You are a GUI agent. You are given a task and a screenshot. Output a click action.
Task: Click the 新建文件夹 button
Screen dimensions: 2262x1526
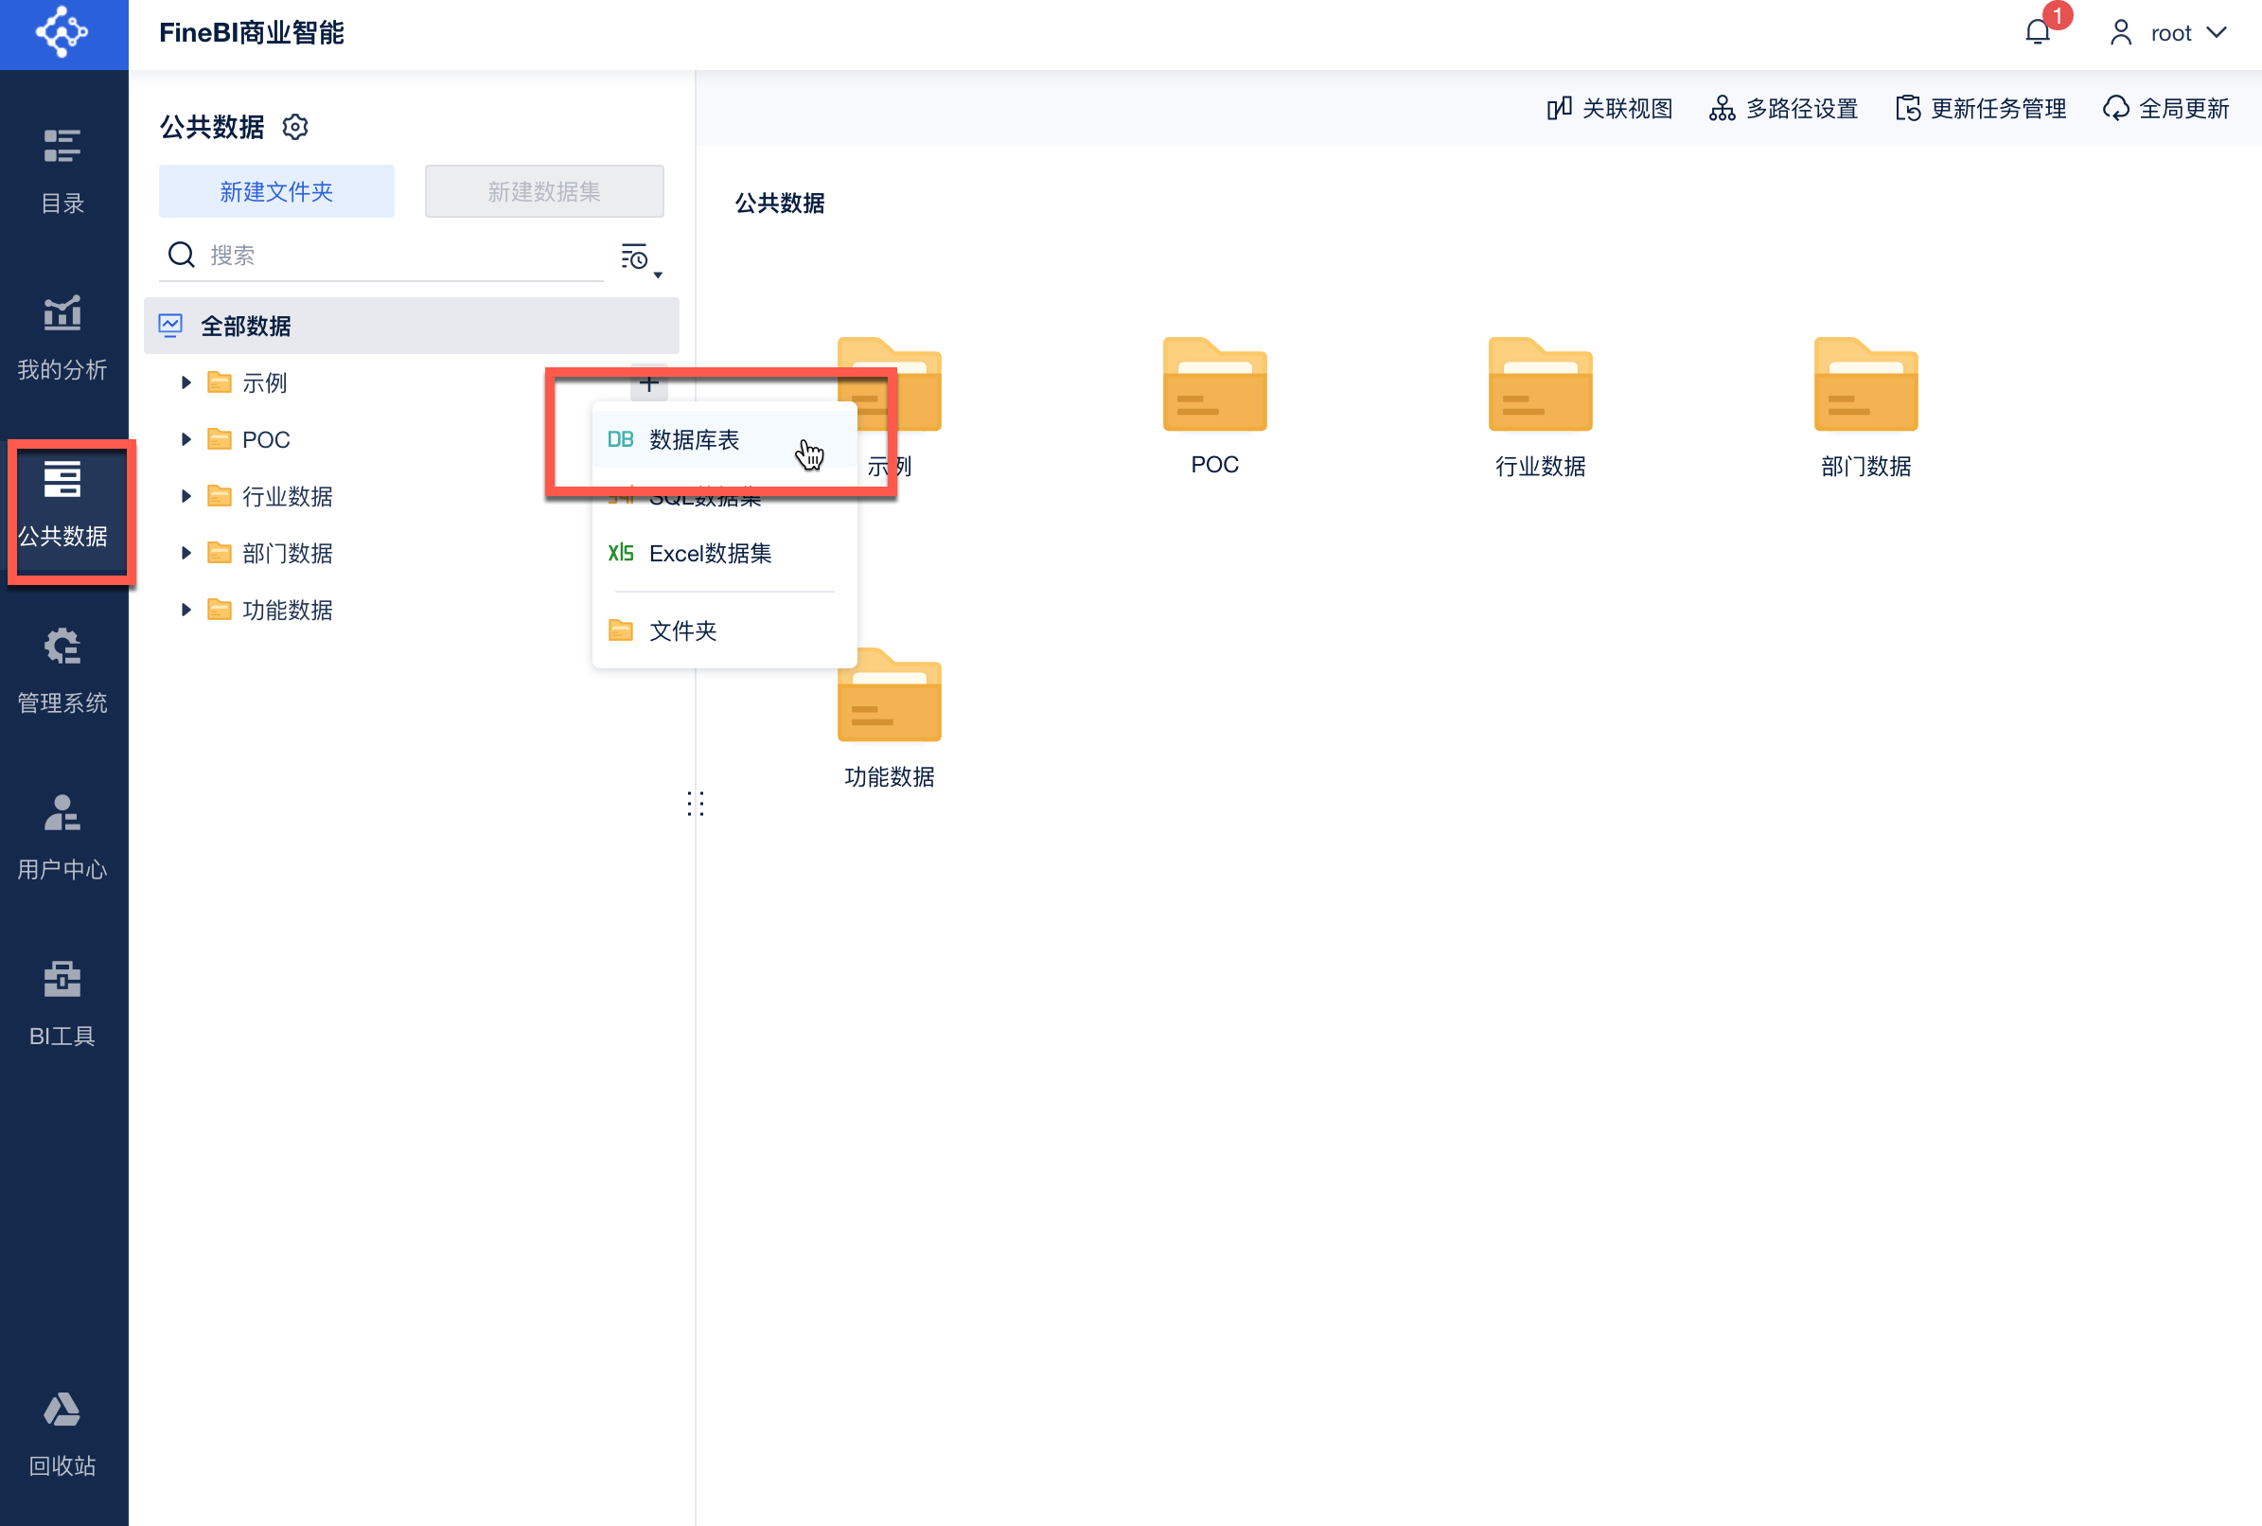pyautogui.click(x=276, y=191)
